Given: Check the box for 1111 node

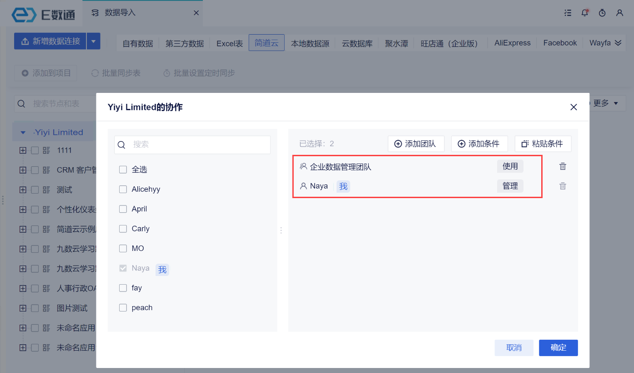Looking at the screenshot, I should pos(35,150).
